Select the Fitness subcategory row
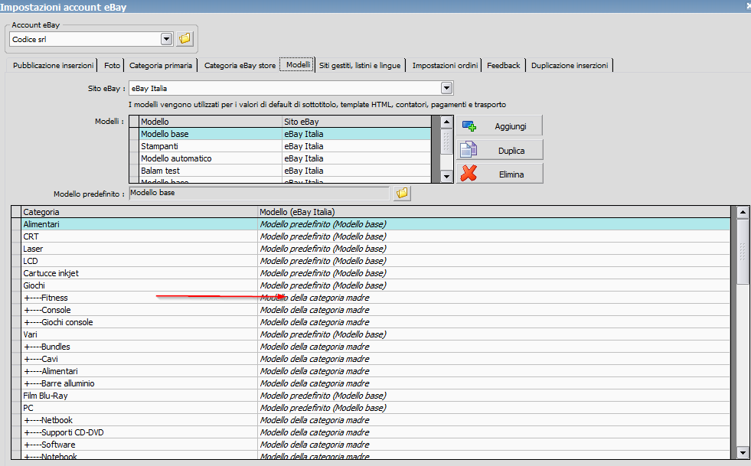Viewport: 751px width, 466px height. pyautogui.click(x=55, y=298)
